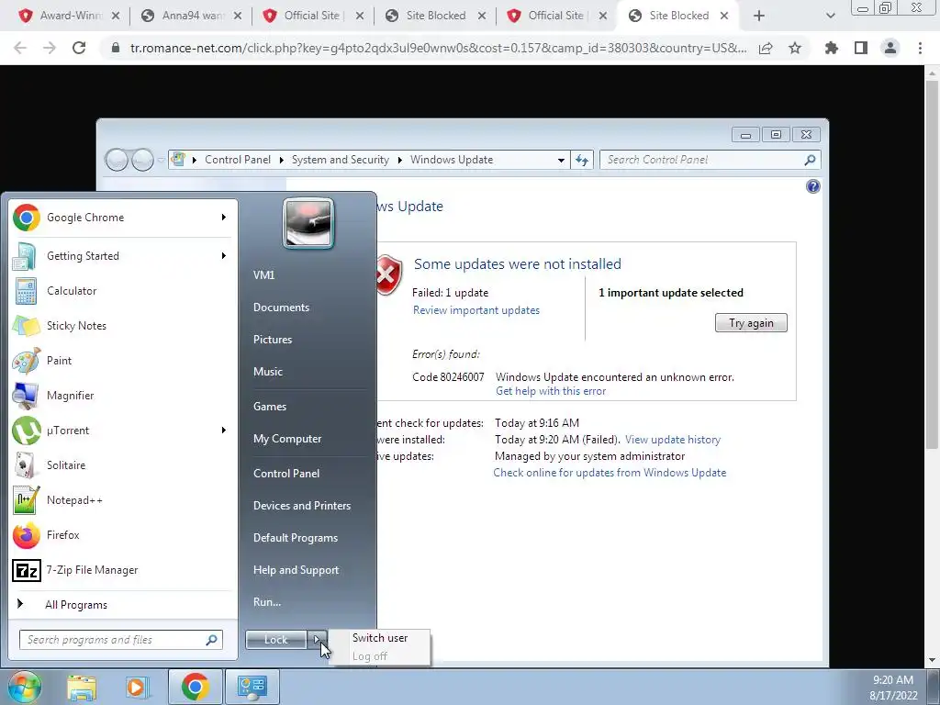Viewport: 940px width, 705px height.
Task: Click Get help with this error
Action: 551,391
